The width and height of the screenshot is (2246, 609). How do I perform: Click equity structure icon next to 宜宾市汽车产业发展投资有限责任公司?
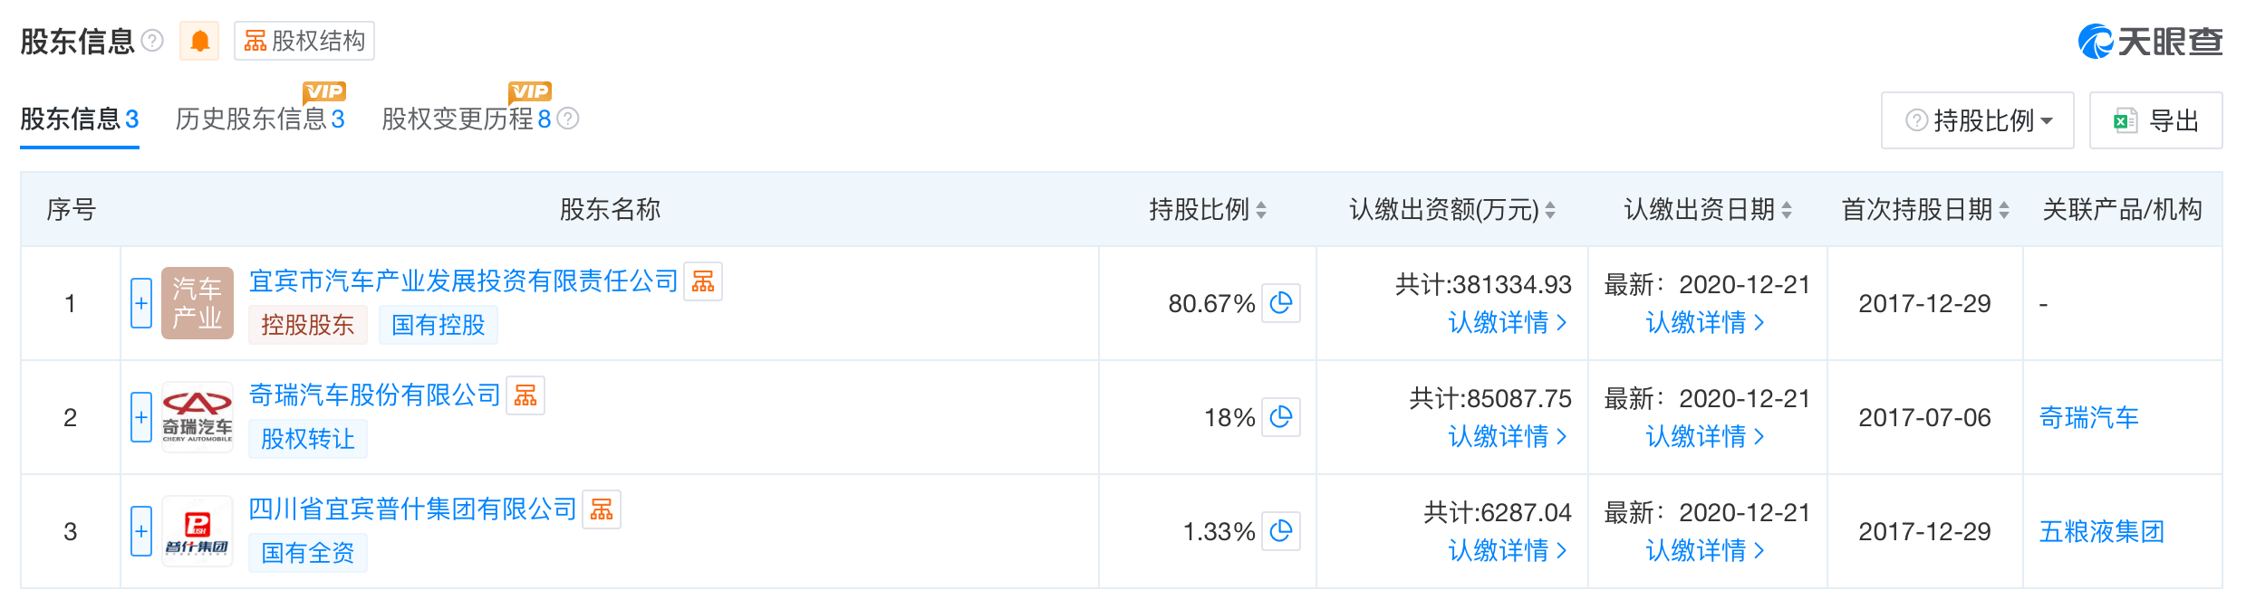[x=703, y=281]
